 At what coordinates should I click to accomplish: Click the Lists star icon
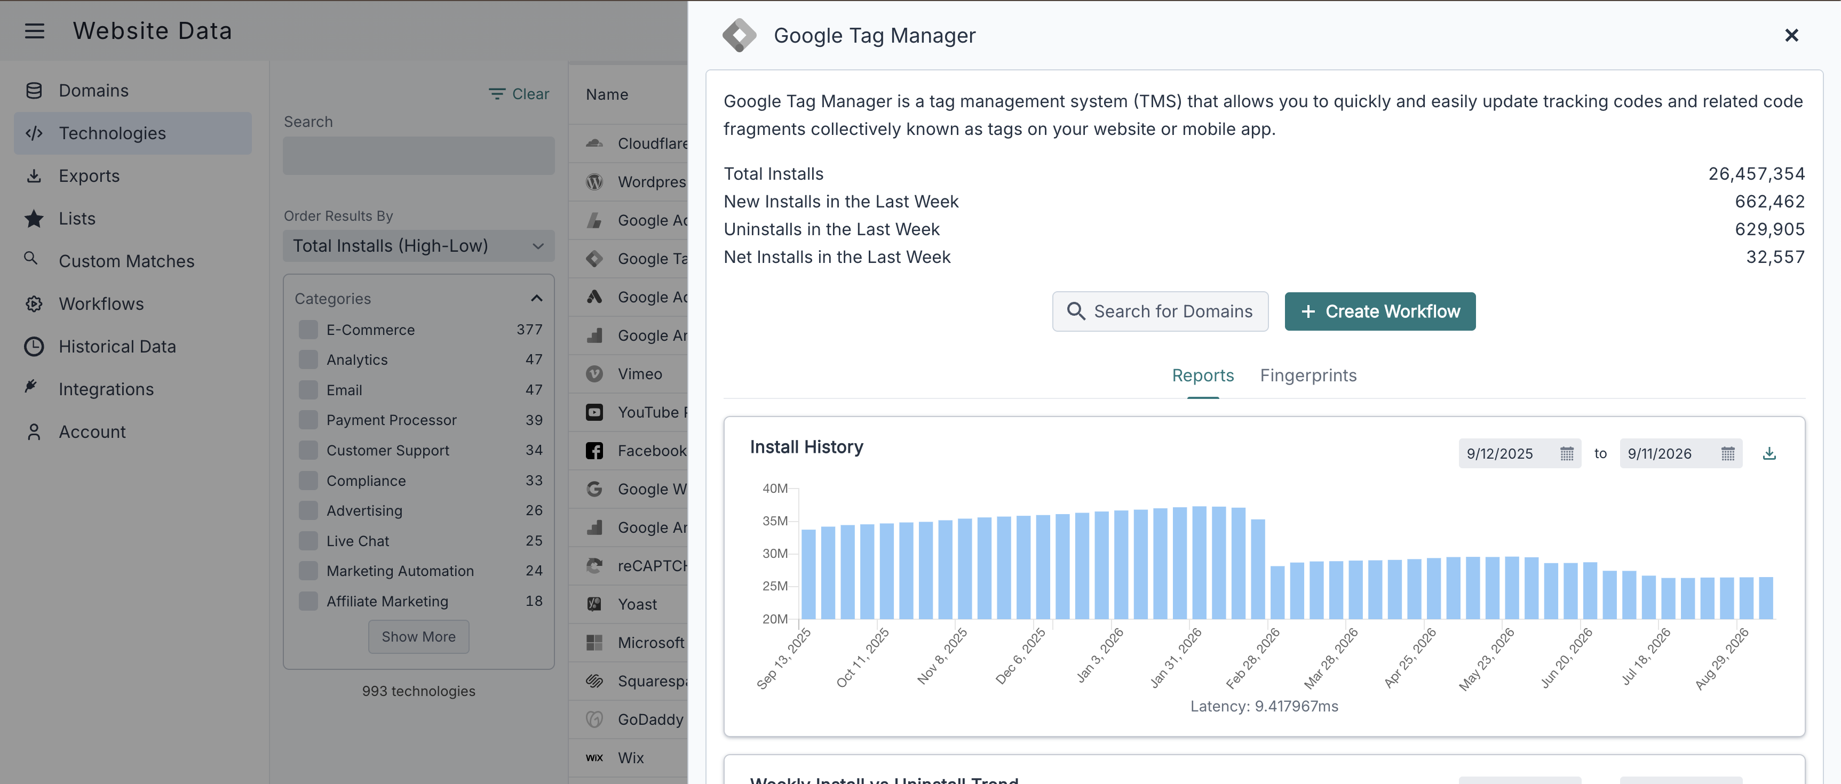click(x=34, y=219)
